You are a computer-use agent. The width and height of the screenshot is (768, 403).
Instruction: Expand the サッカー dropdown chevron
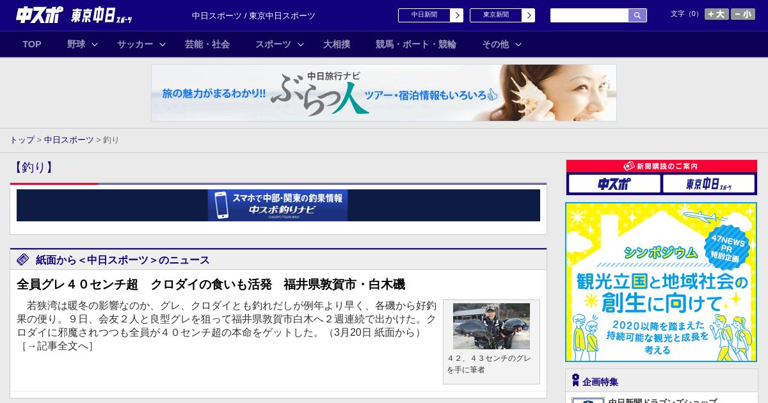[x=163, y=44]
